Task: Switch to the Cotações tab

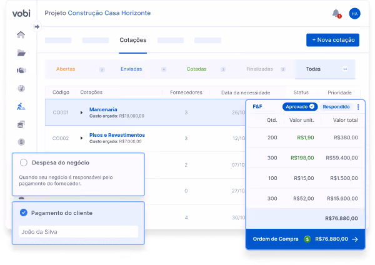Action: tap(132, 40)
